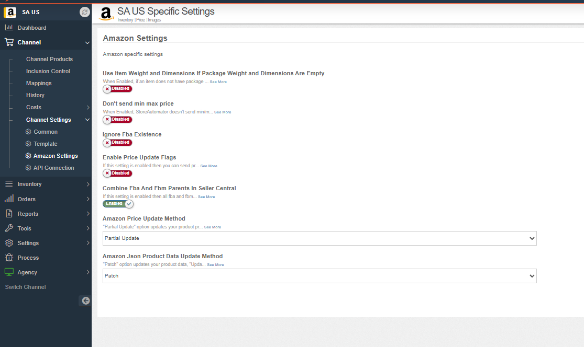Click the Orders bars icon
584x347 pixels.
click(x=9, y=199)
